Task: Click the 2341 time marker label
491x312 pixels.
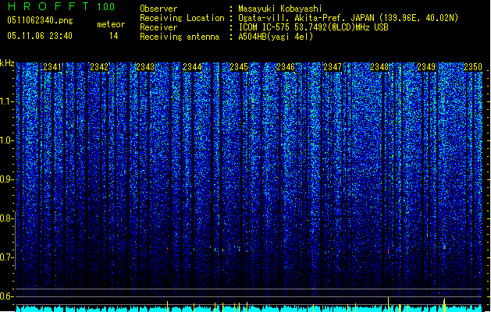Action: tap(52, 67)
